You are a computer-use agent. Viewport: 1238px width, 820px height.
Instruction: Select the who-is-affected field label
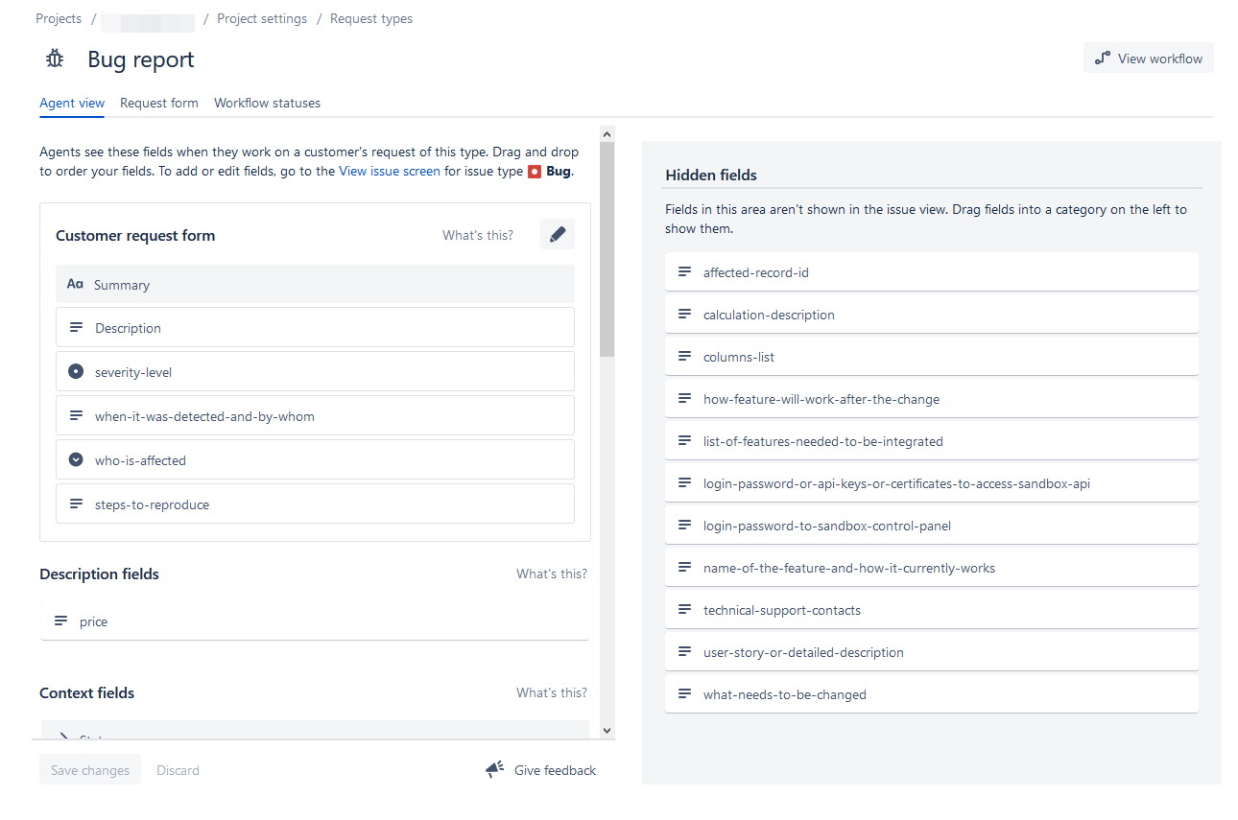(140, 460)
